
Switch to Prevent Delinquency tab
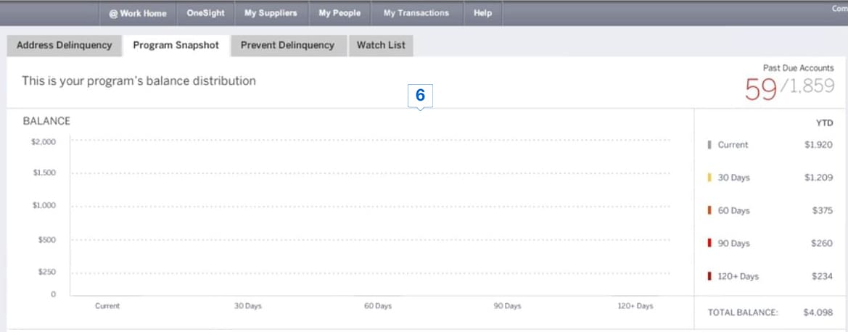287,45
